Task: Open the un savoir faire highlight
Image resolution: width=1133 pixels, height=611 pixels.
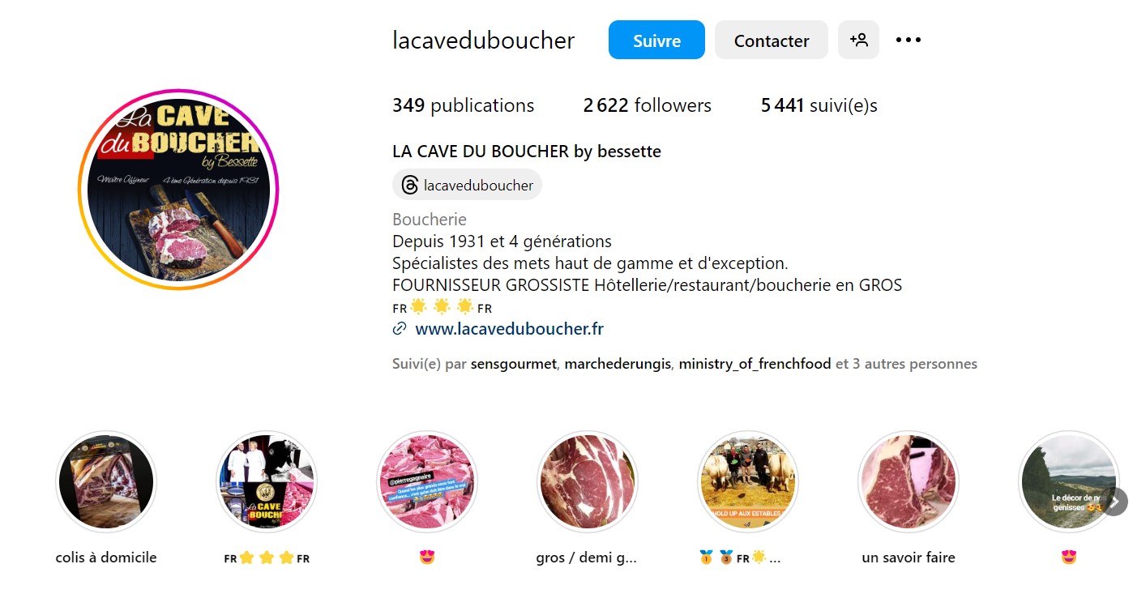Action: (x=908, y=481)
